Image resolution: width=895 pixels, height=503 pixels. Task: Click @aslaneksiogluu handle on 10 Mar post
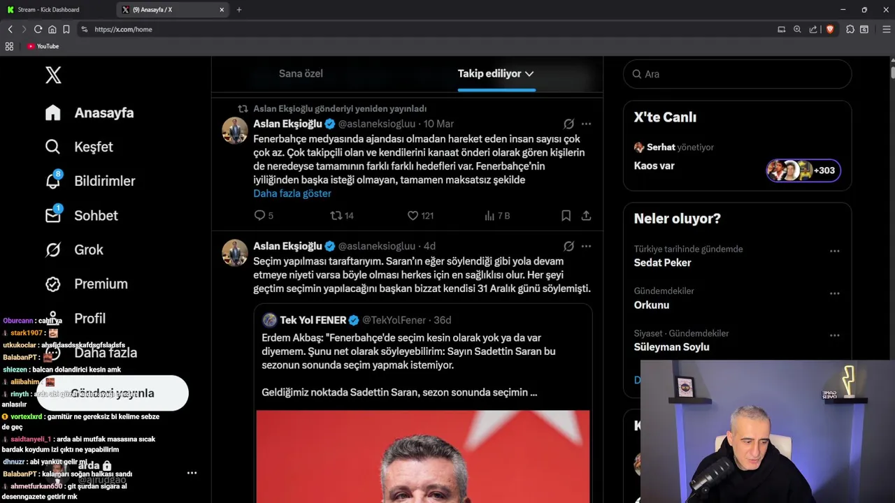(x=377, y=124)
